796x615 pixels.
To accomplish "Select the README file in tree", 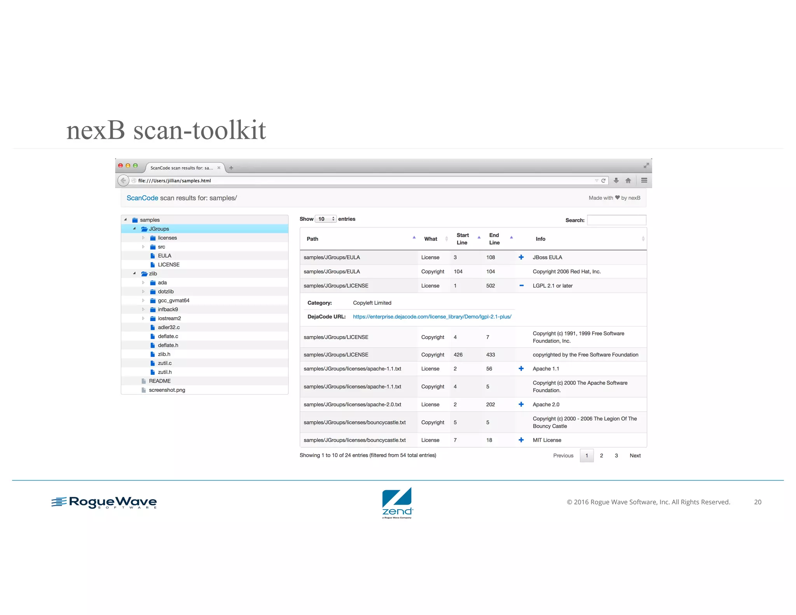I will coord(160,381).
